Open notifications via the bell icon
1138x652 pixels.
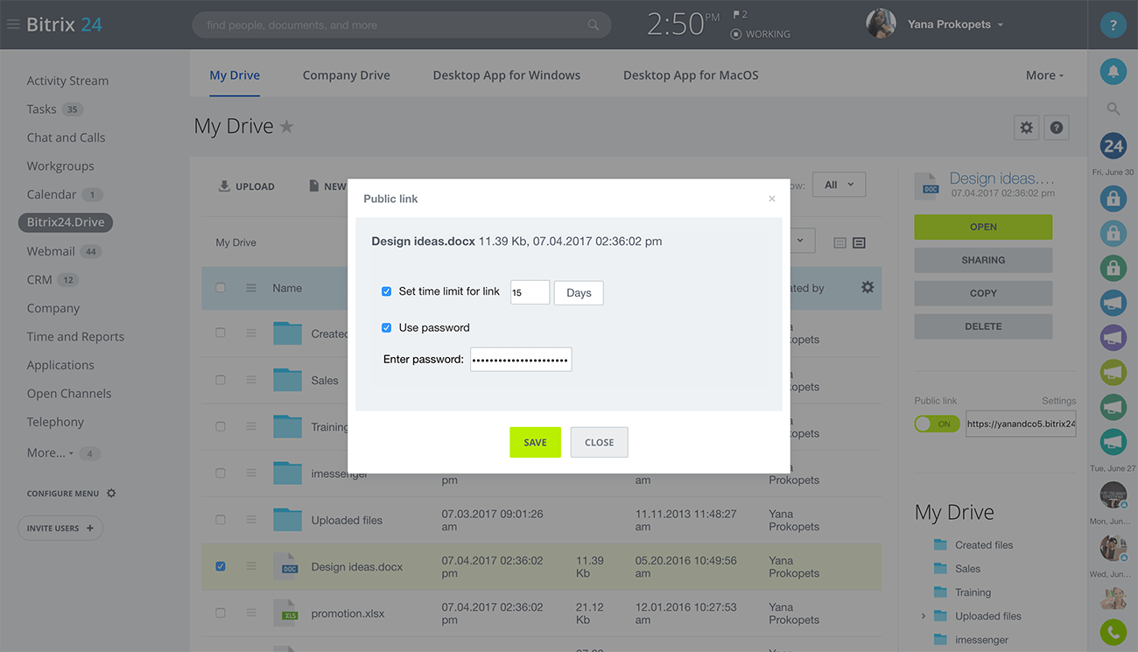point(1113,71)
